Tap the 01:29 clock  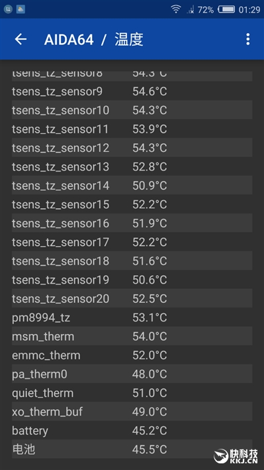click(x=249, y=9)
